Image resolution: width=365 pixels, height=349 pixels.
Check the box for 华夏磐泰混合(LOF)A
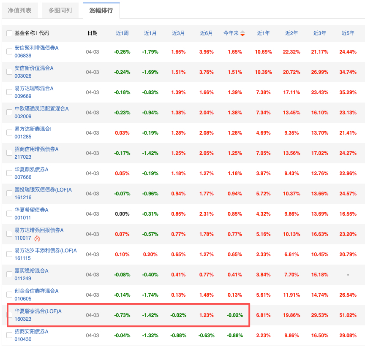tap(9, 315)
